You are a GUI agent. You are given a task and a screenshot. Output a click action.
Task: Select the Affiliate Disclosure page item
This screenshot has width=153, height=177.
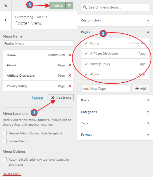click(x=115, y=54)
